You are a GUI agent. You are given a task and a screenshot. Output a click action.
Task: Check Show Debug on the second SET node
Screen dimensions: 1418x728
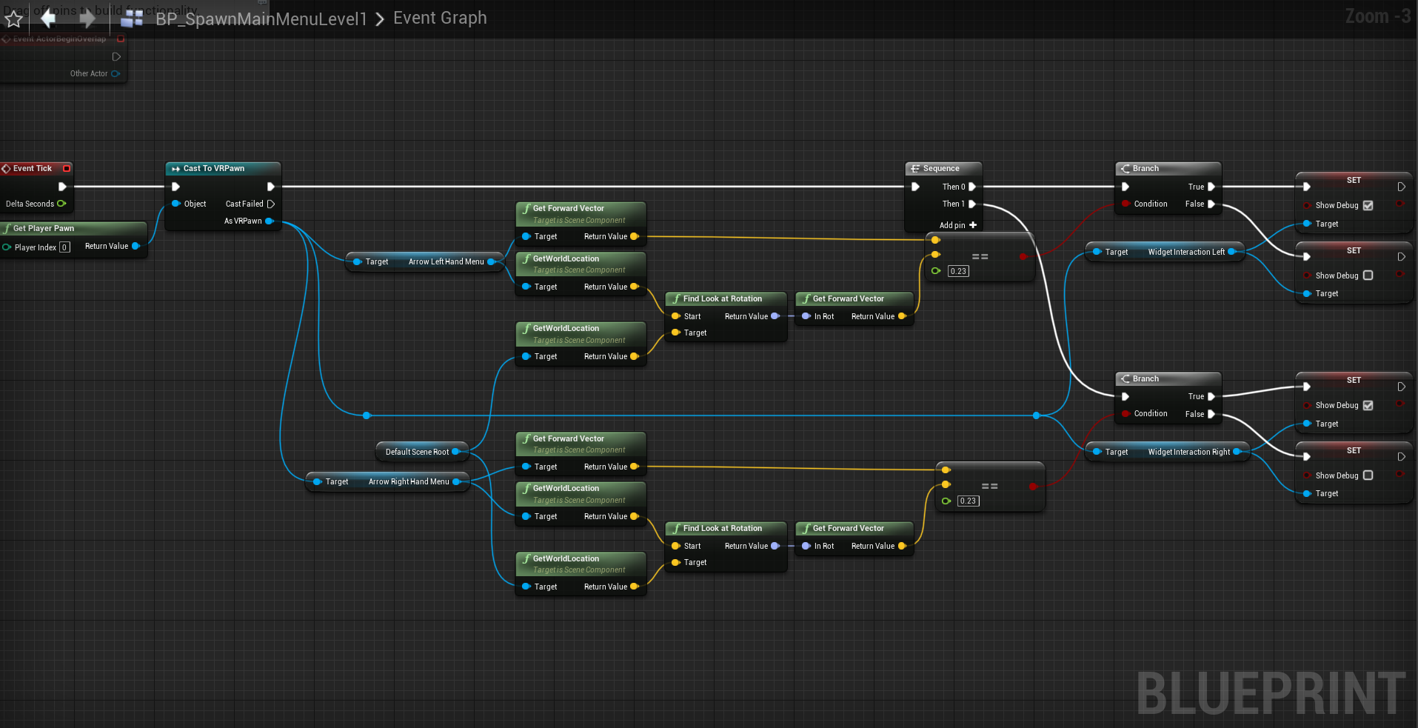pyautogui.click(x=1368, y=275)
